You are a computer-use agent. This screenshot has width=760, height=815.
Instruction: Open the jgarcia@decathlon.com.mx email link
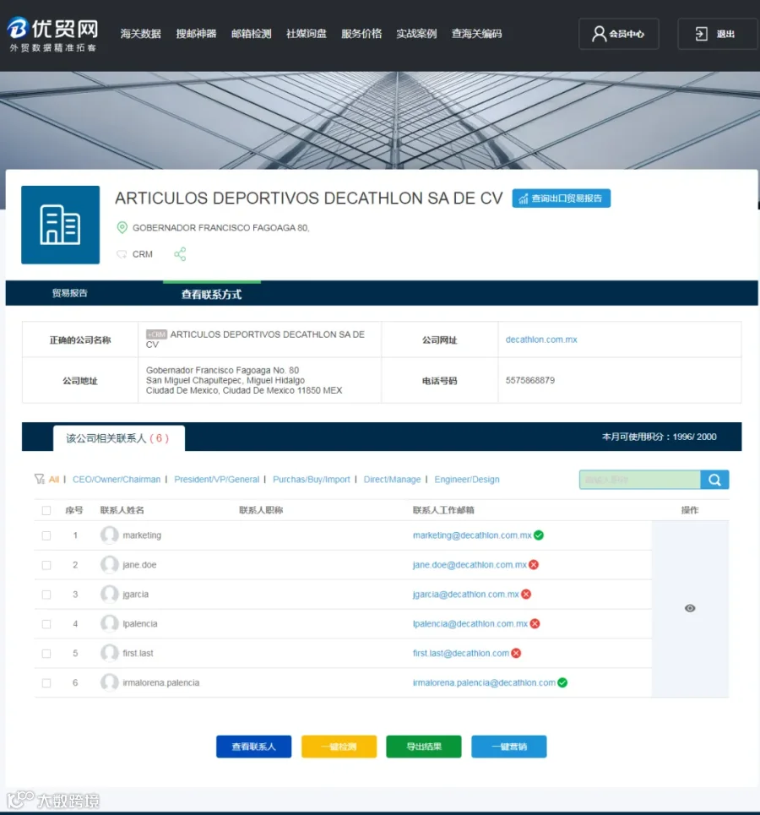pos(466,594)
